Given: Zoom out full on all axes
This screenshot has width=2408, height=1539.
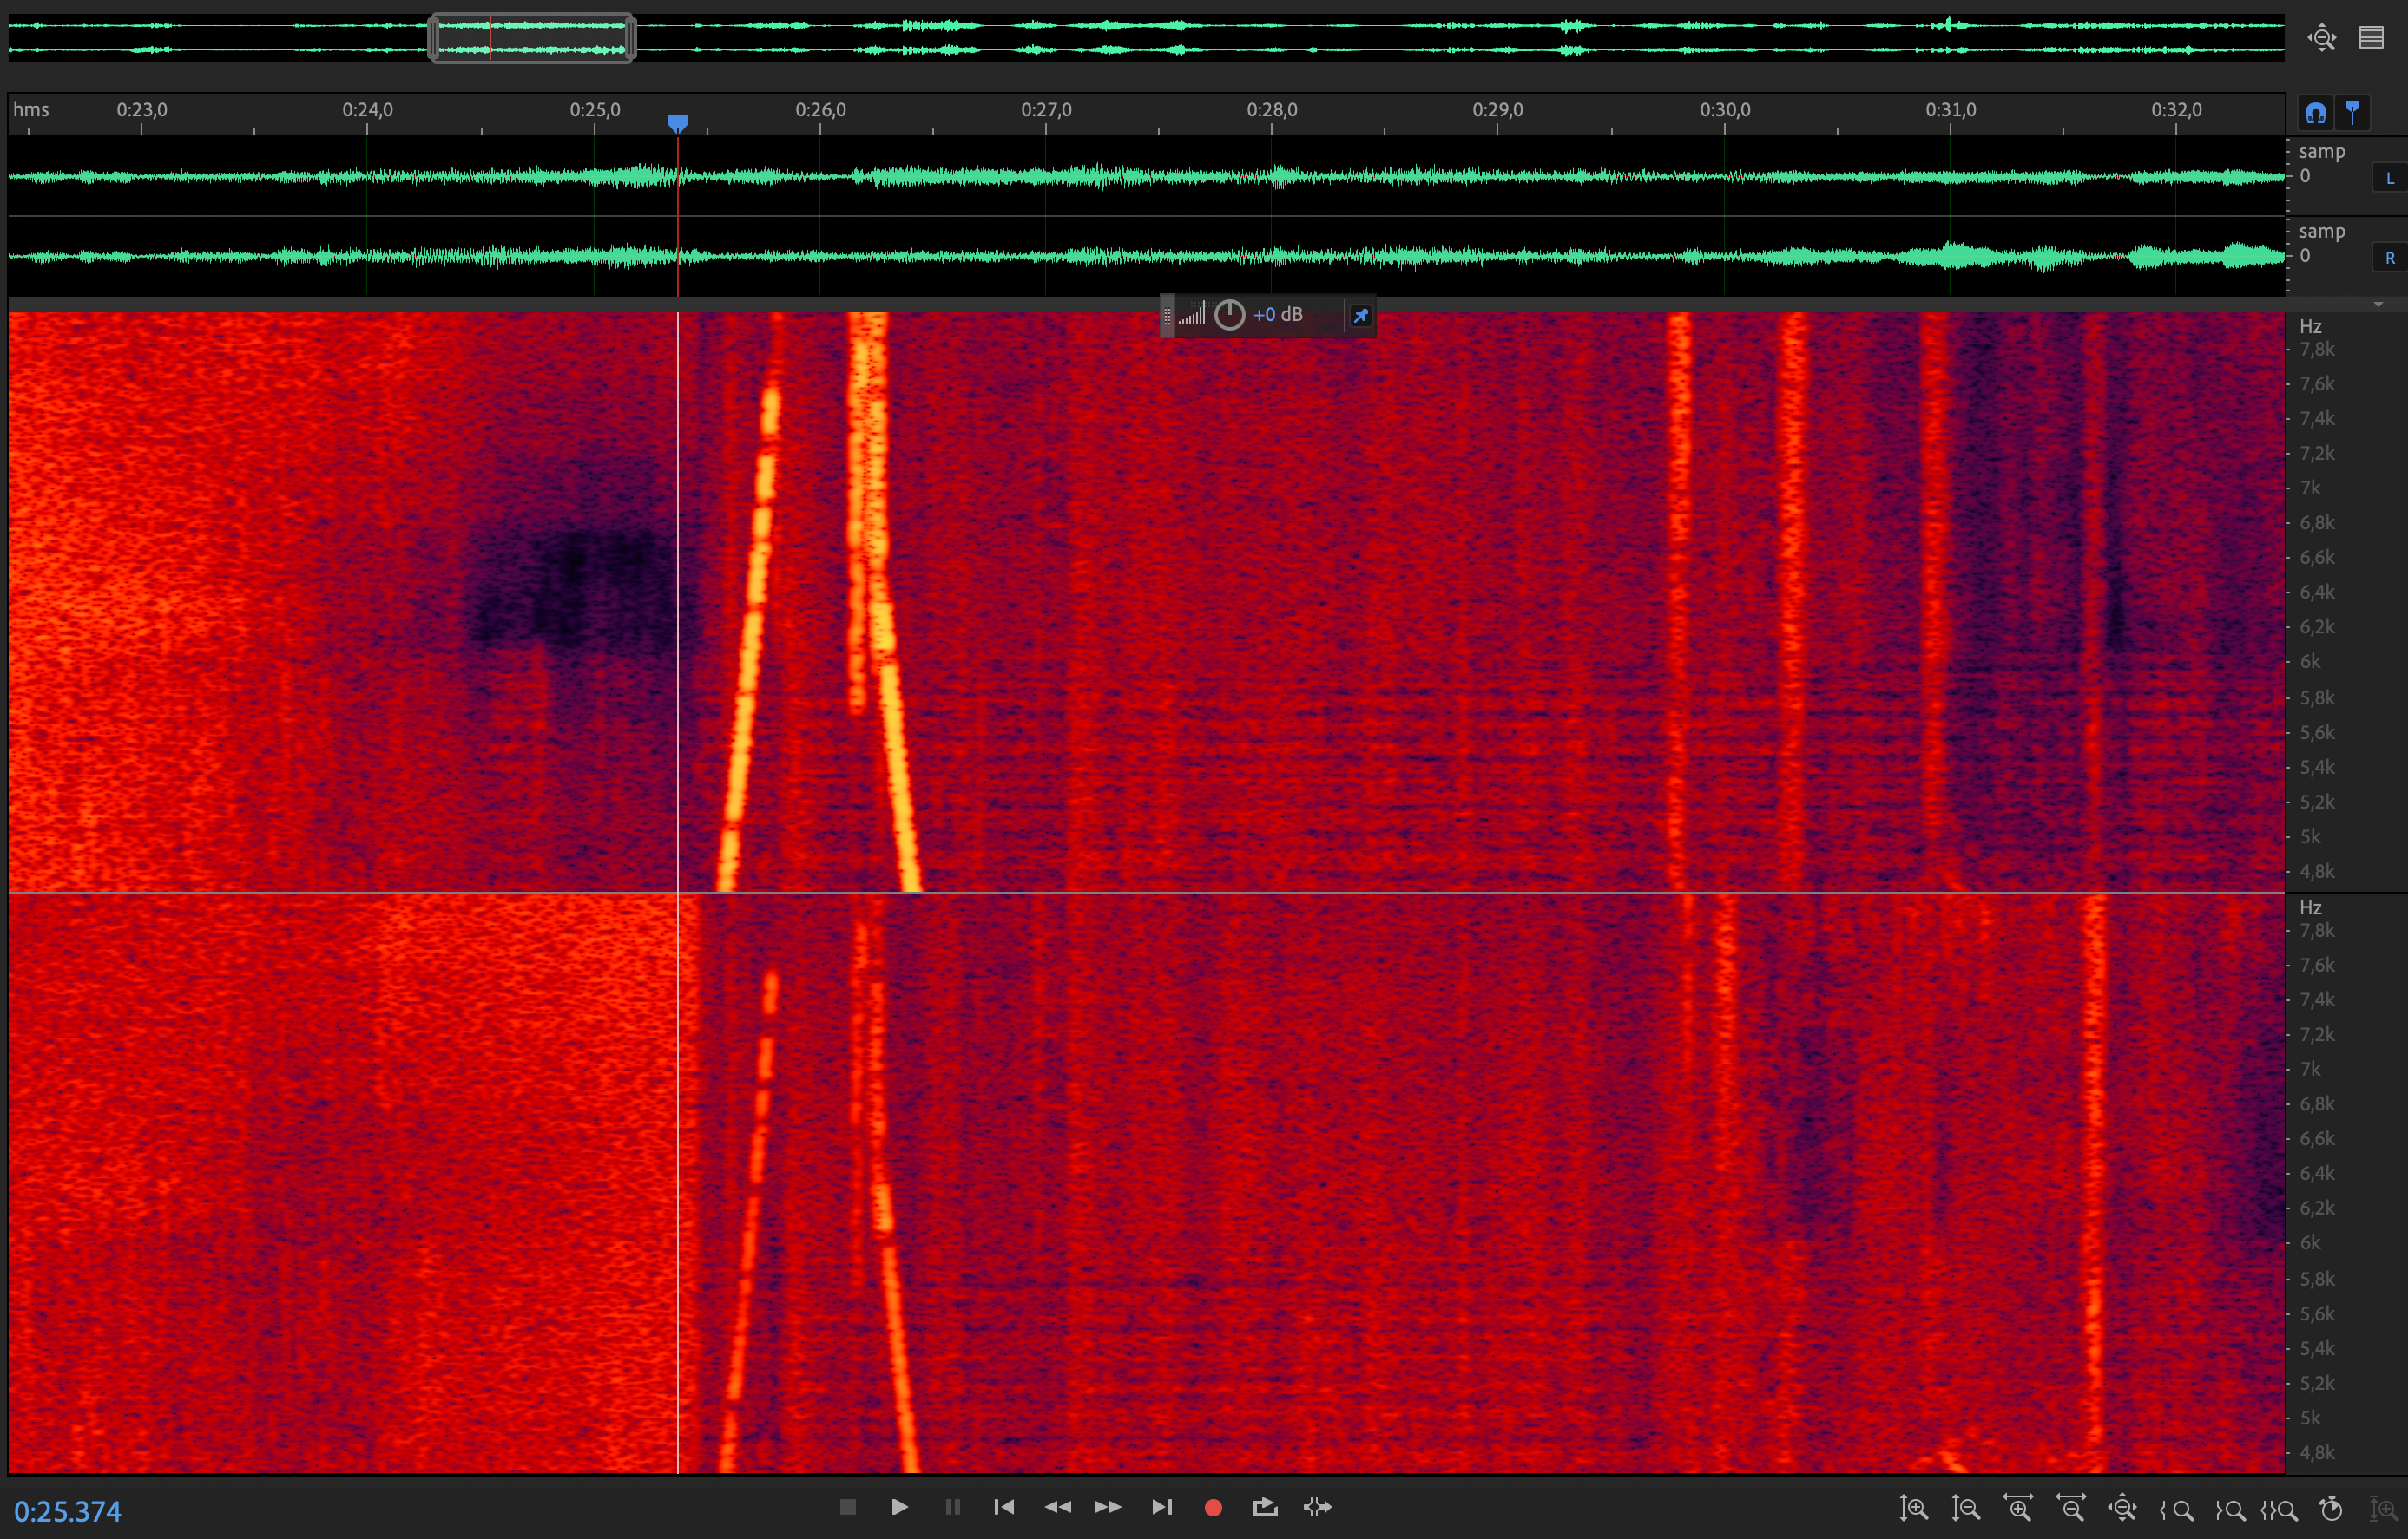Looking at the screenshot, I should [x=2122, y=1509].
